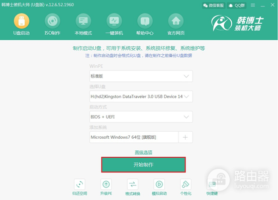278x200 pixels.
Task: Launch the 模拟启动 simulated boot tool
Action: point(159,184)
